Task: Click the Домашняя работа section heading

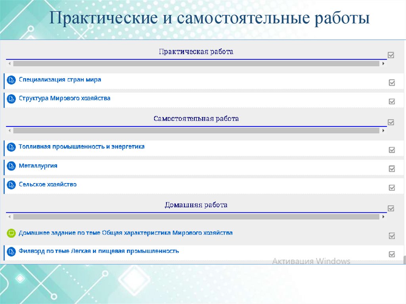Action: (x=196, y=205)
